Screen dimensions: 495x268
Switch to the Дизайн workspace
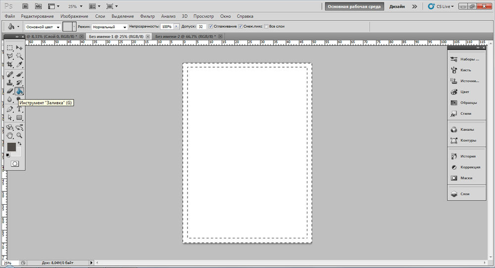point(396,7)
